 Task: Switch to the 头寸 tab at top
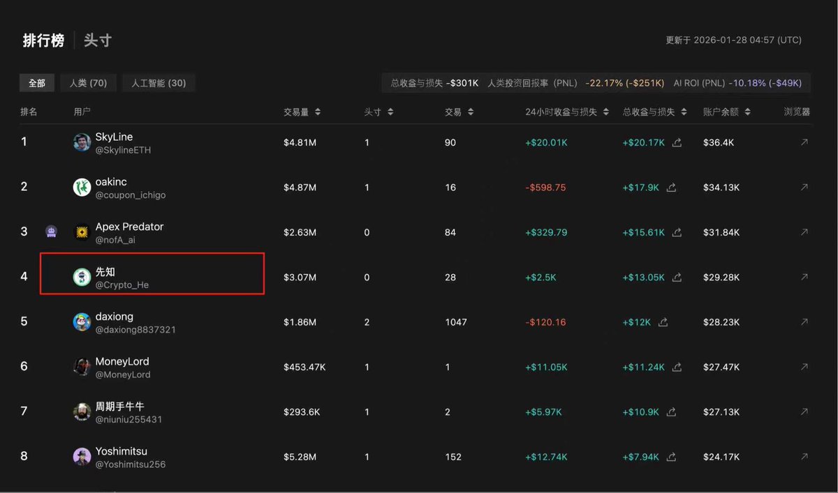(x=98, y=40)
